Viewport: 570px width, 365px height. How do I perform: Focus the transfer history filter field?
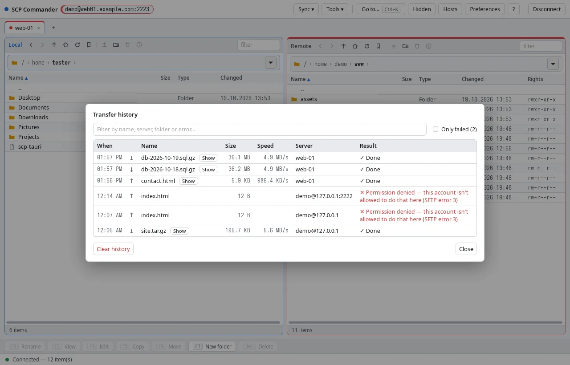[260, 130]
